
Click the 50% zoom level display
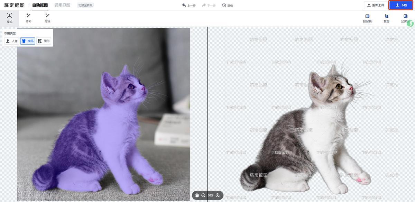[x=210, y=195]
